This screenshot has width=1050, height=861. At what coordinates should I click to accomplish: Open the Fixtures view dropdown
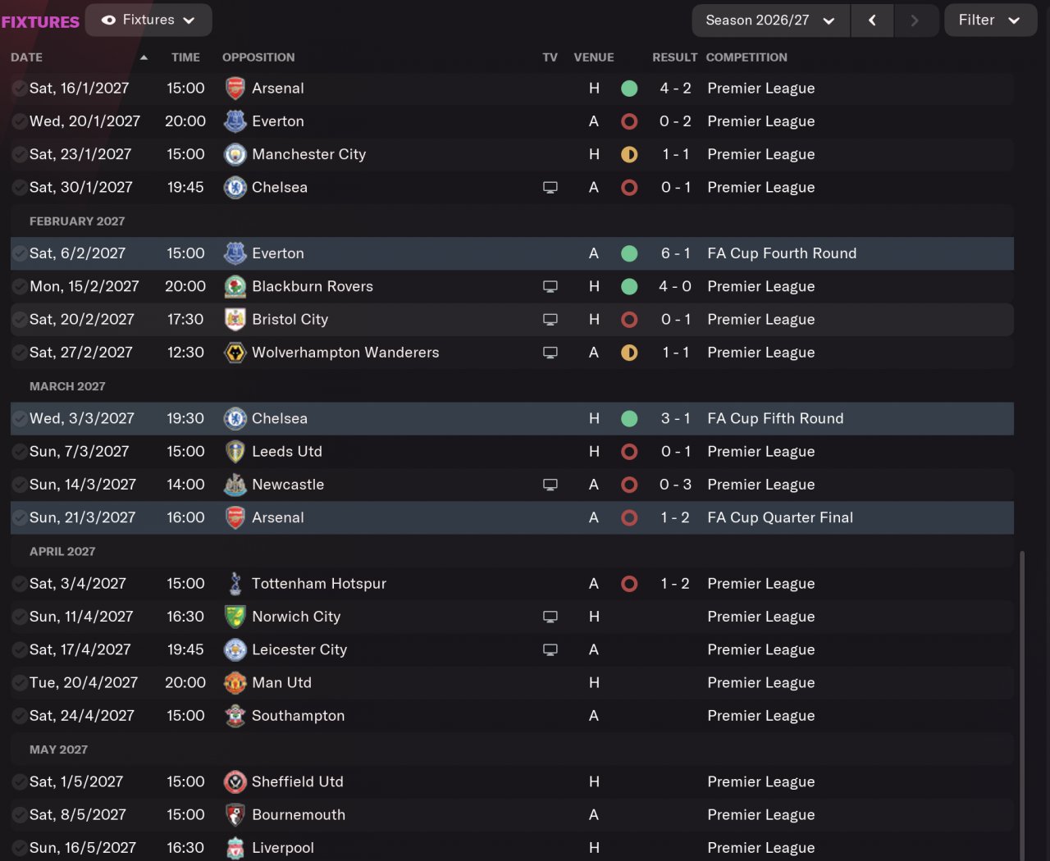[148, 20]
